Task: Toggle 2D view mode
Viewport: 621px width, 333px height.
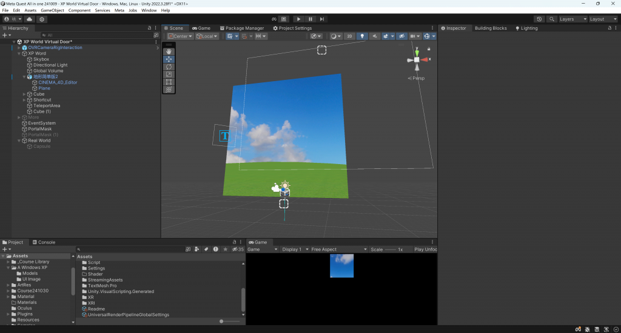Action: coord(349,36)
